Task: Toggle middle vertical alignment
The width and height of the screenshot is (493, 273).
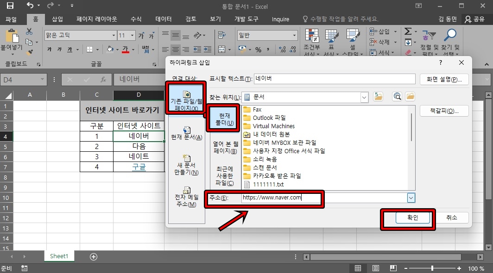Action: (176, 35)
